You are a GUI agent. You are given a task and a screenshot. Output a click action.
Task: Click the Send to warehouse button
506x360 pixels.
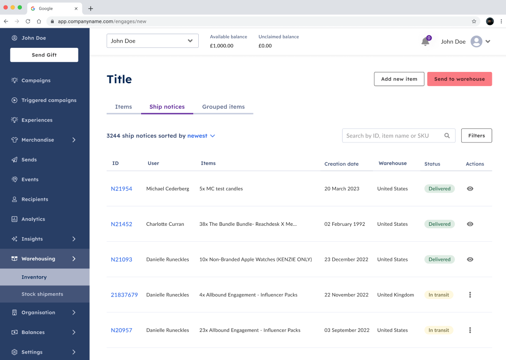(x=459, y=79)
